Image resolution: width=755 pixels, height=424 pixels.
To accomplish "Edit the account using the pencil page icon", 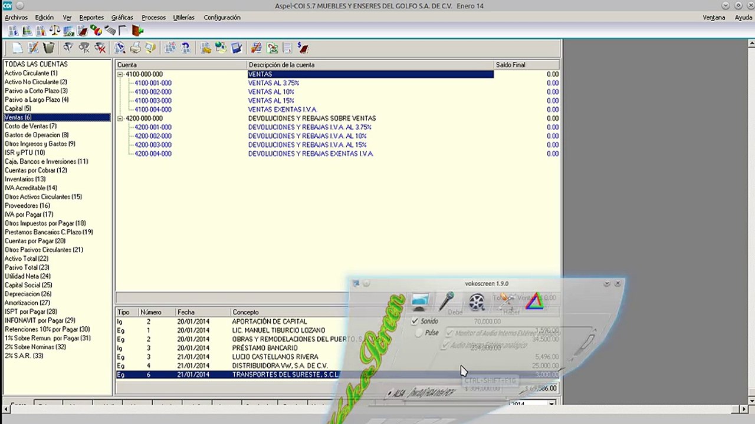I will point(34,48).
